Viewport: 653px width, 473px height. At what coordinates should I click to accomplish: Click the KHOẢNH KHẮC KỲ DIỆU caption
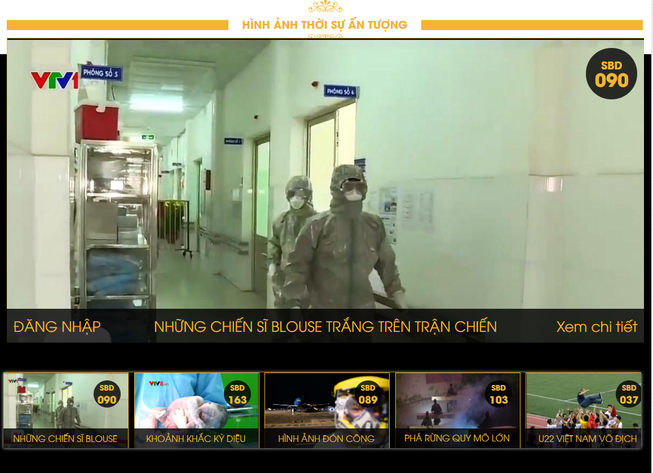click(x=196, y=439)
